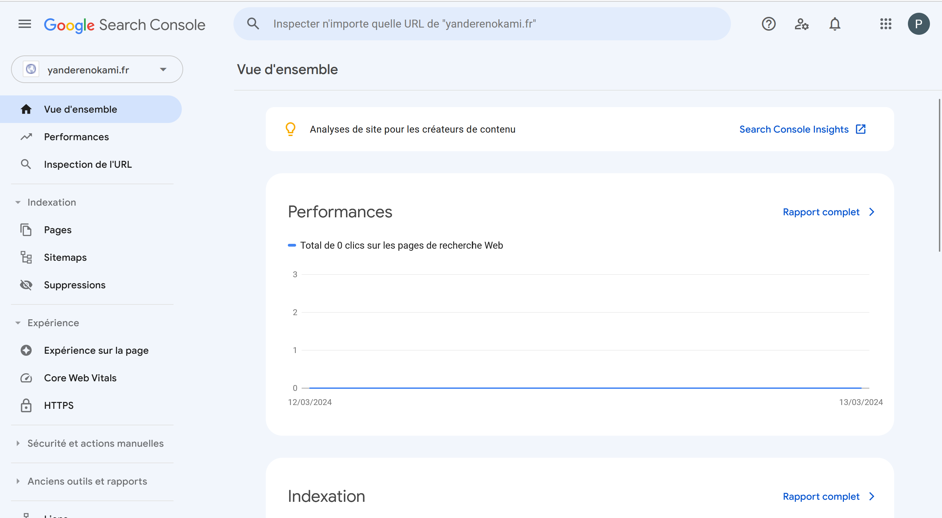This screenshot has width=942, height=518.
Task: Click 'Analyses de site pour les créateurs' text
Action: pos(412,129)
